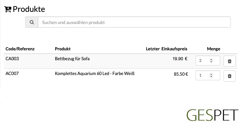Click the Code/Referenz column header
Viewport: 239px width, 128px height.
coord(20,49)
